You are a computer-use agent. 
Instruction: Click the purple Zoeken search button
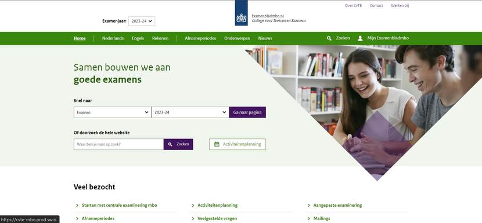click(178, 144)
